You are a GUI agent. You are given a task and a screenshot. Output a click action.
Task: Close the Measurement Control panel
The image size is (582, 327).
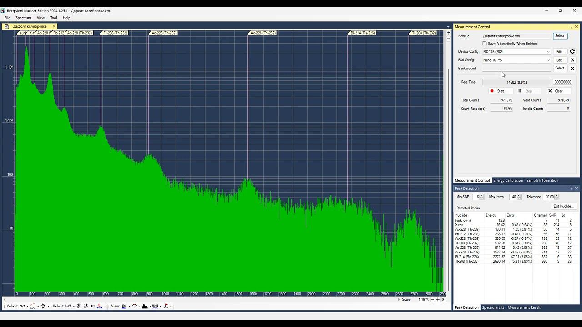pyautogui.click(x=577, y=27)
